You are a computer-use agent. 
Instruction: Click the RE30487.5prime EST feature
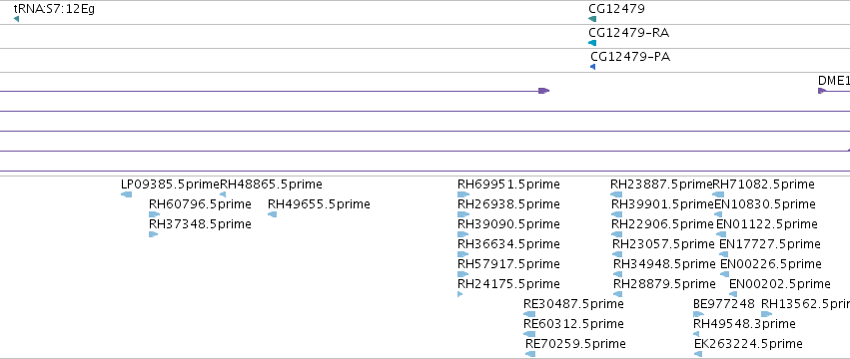click(x=529, y=314)
